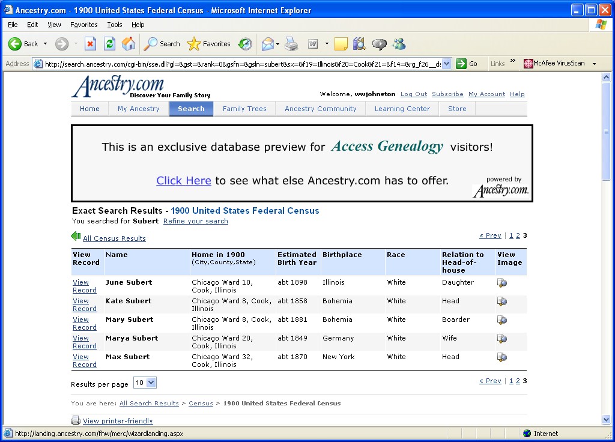Screen dimensions: 615x442
Task: Go to the Home page icon
Action: click(x=129, y=44)
